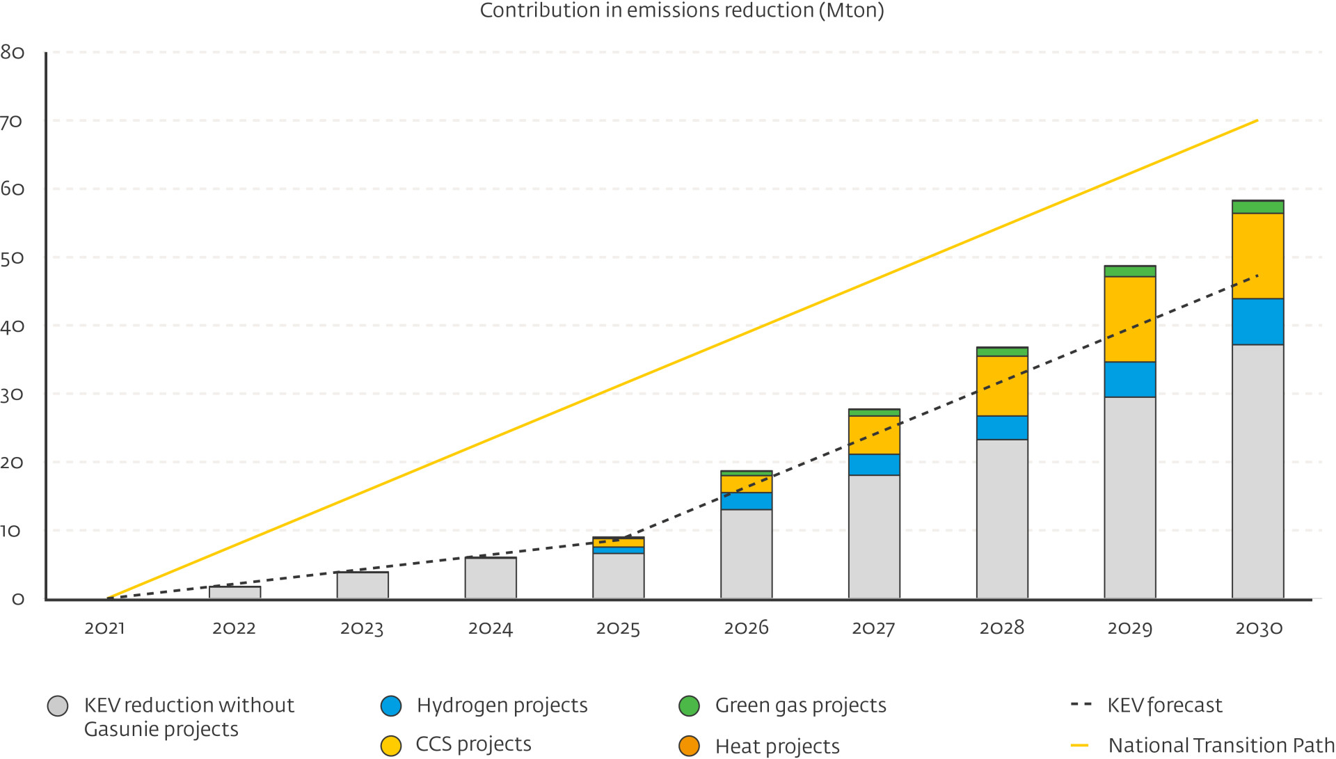Click the 2022 x-axis label
The image size is (1336, 759).
[234, 628]
